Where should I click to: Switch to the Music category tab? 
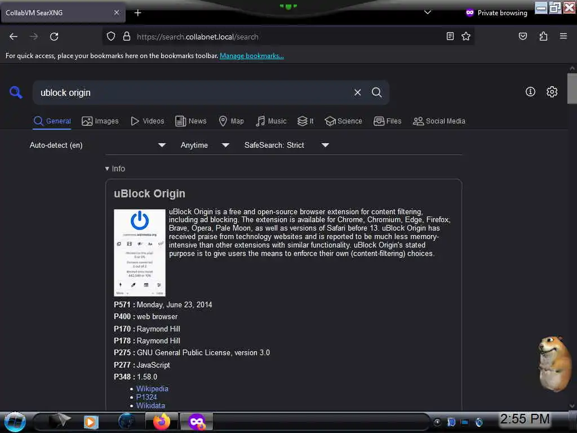(x=271, y=121)
